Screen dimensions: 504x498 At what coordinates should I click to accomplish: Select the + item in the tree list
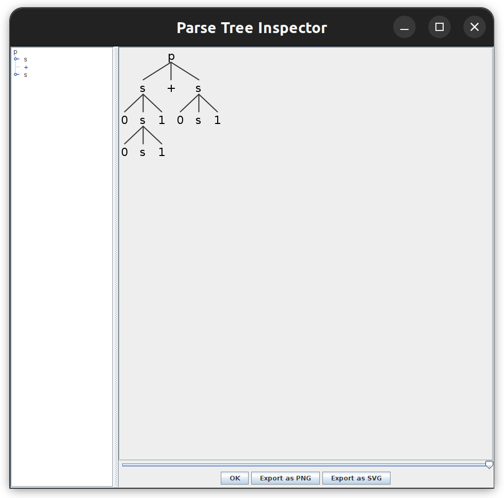coord(26,67)
